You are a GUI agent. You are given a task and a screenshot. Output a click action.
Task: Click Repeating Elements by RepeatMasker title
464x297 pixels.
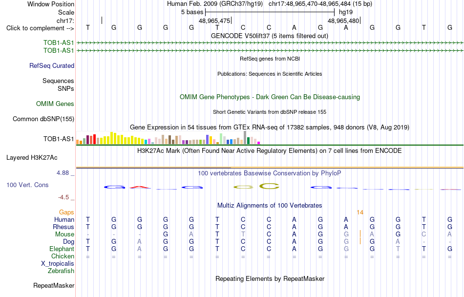tap(270, 278)
